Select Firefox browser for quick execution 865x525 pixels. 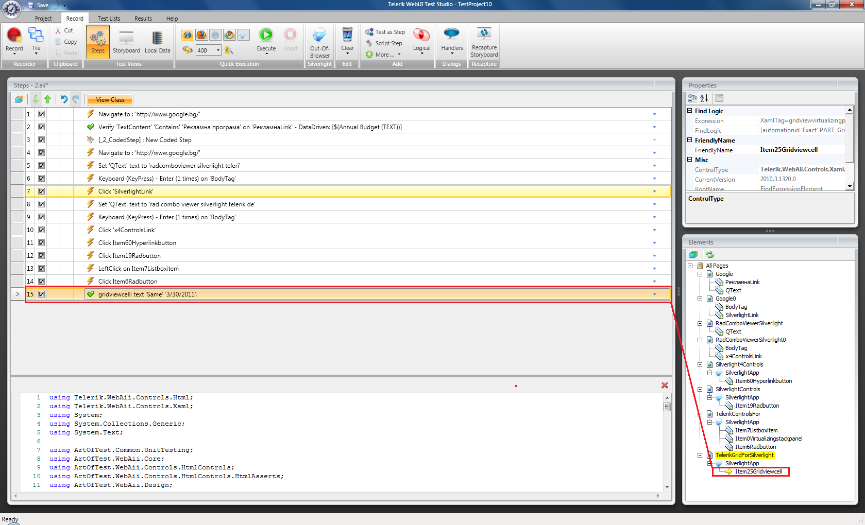click(201, 35)
